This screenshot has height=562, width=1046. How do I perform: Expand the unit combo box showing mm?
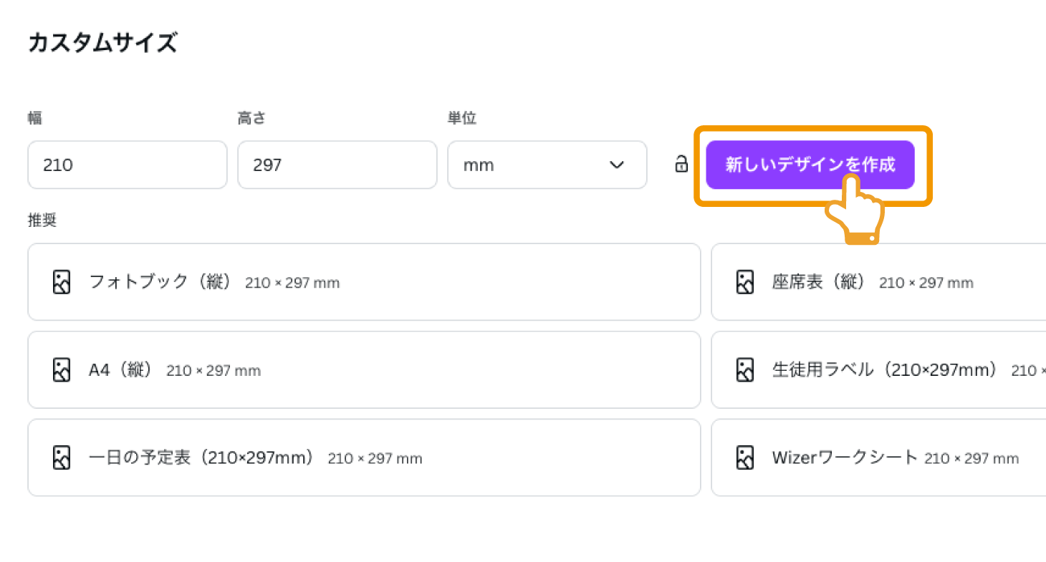(x=547, y=165)
